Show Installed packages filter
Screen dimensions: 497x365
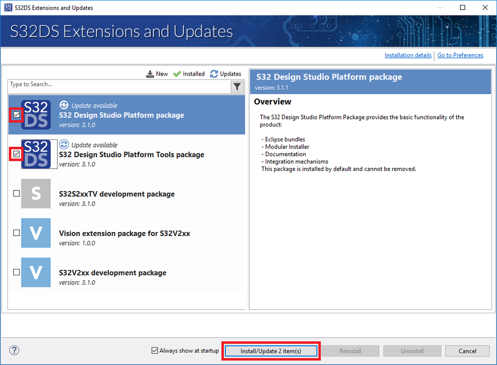click(x=189, y=74)
